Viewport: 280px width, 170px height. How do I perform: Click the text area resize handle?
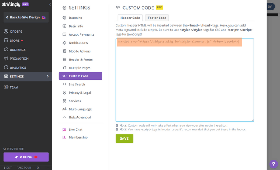(x=252, y=120)
